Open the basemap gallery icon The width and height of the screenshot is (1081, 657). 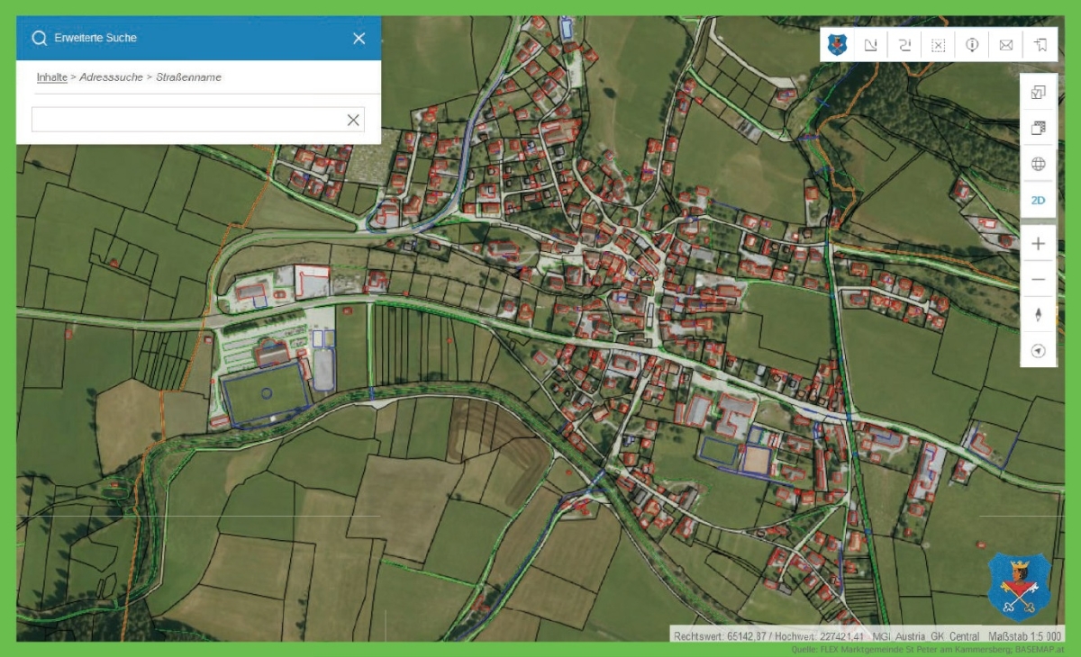1038,128
